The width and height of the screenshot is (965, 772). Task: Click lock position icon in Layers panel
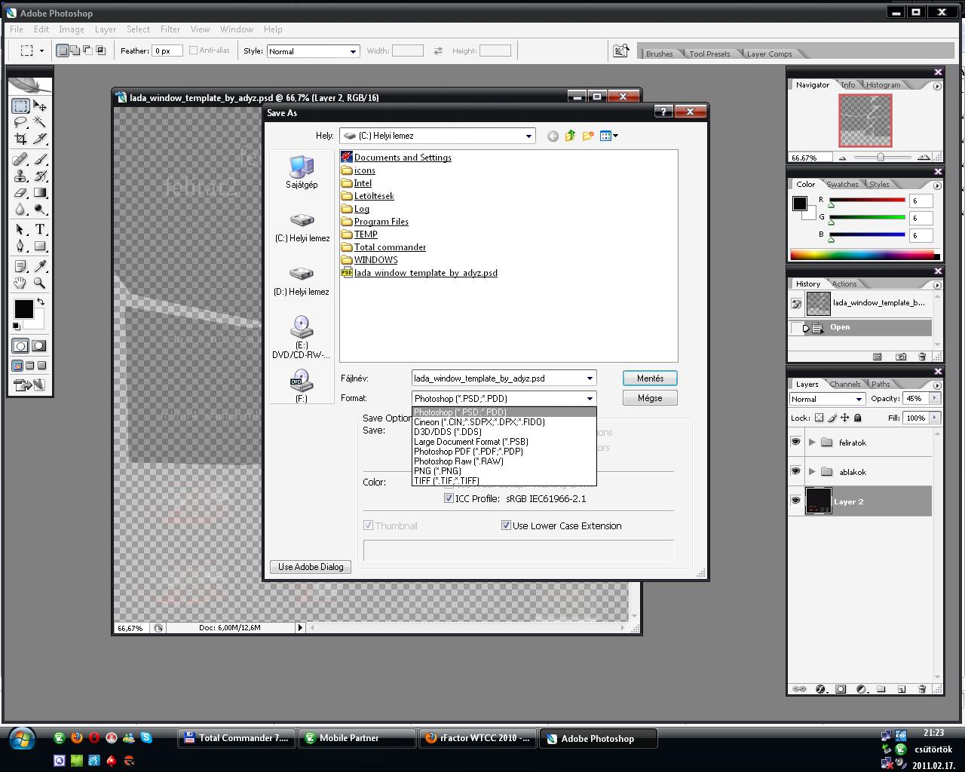pos(844,418)
